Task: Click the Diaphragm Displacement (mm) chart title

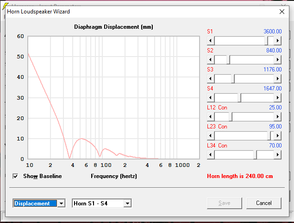Action: tap(113, 27)
